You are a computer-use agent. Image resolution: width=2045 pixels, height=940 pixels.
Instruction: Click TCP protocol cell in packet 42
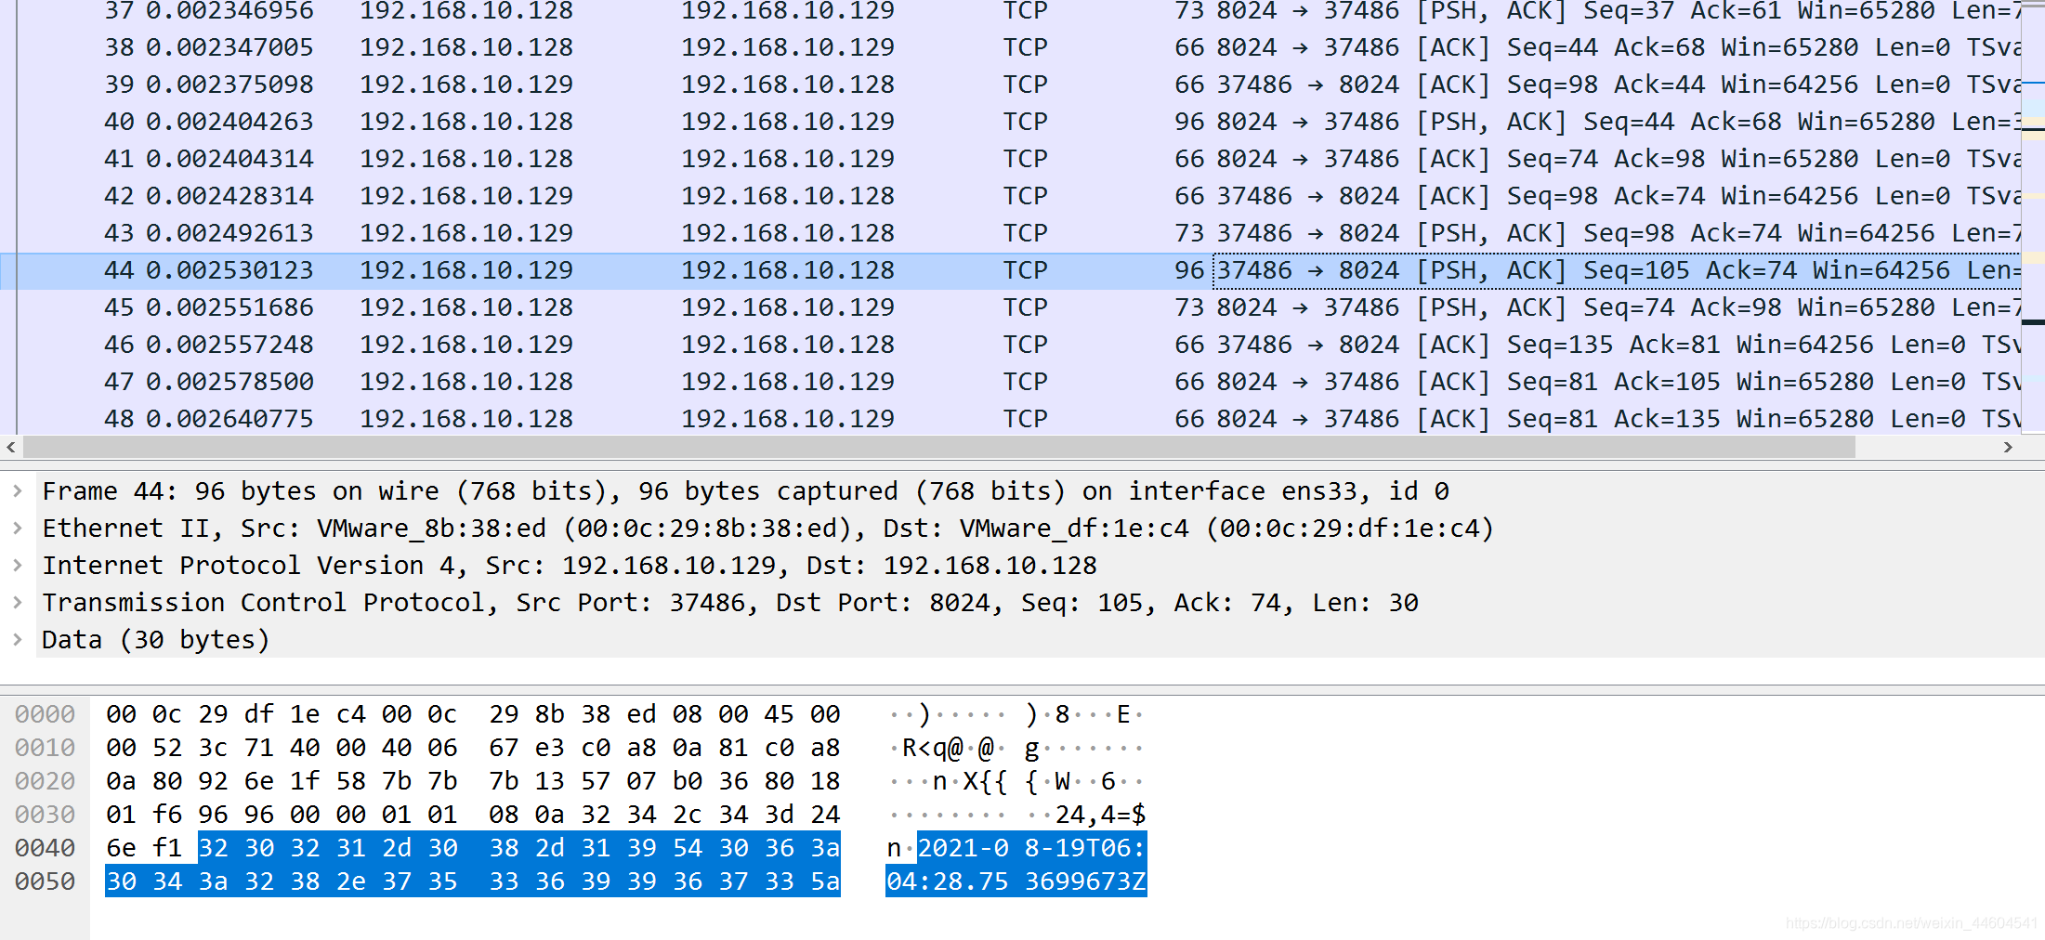[1025, 196]
